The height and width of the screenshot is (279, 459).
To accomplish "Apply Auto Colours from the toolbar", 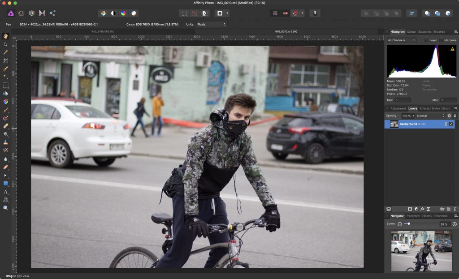I will (123, 13).
